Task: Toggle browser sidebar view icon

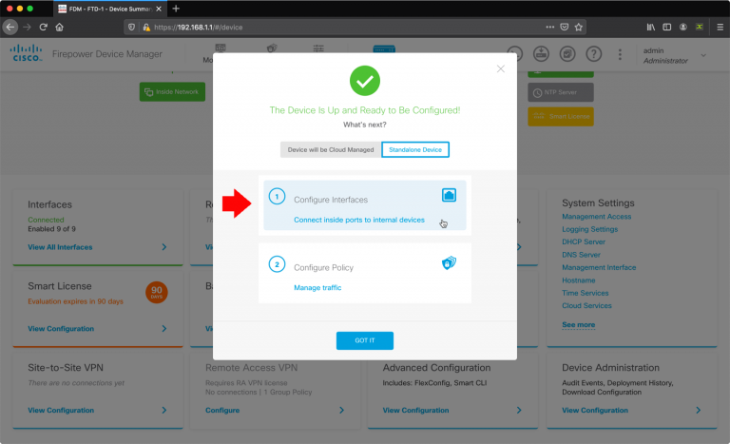Action: point(666,27)
